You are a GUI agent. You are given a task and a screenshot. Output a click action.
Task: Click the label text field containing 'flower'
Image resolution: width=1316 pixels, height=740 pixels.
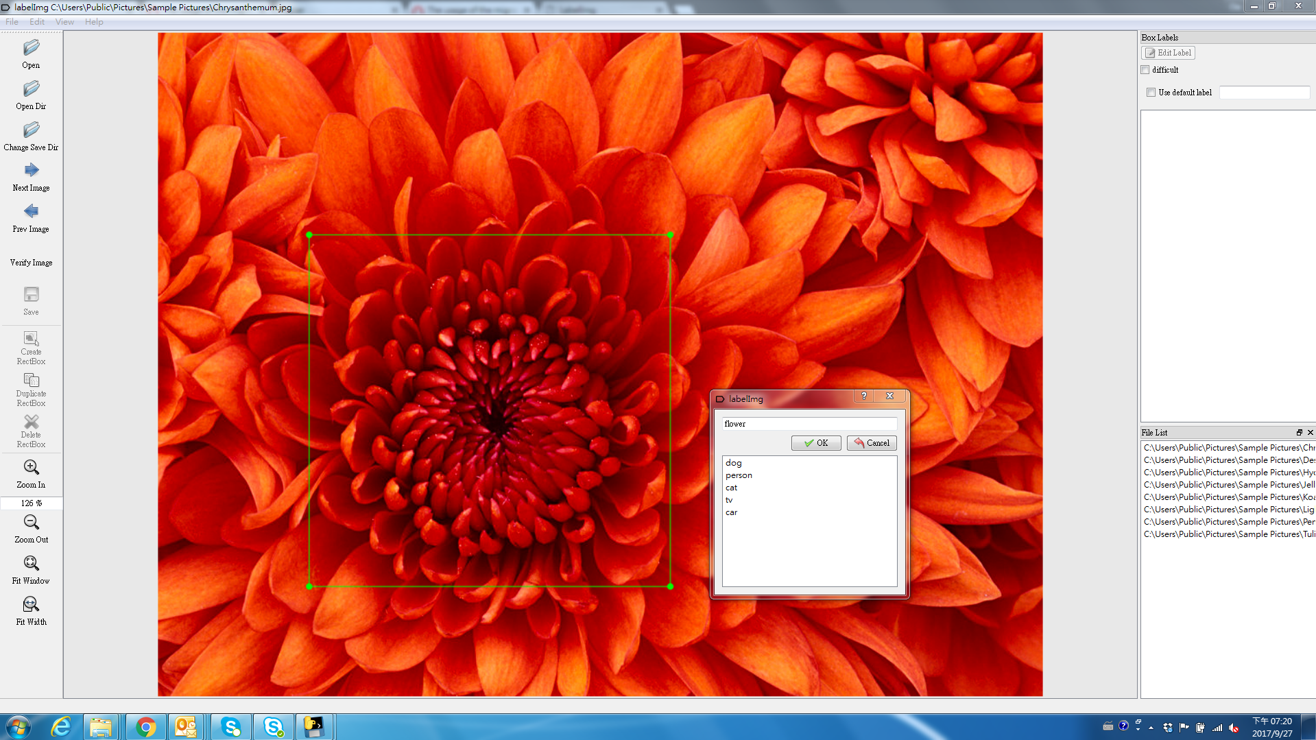pos(809,424)
